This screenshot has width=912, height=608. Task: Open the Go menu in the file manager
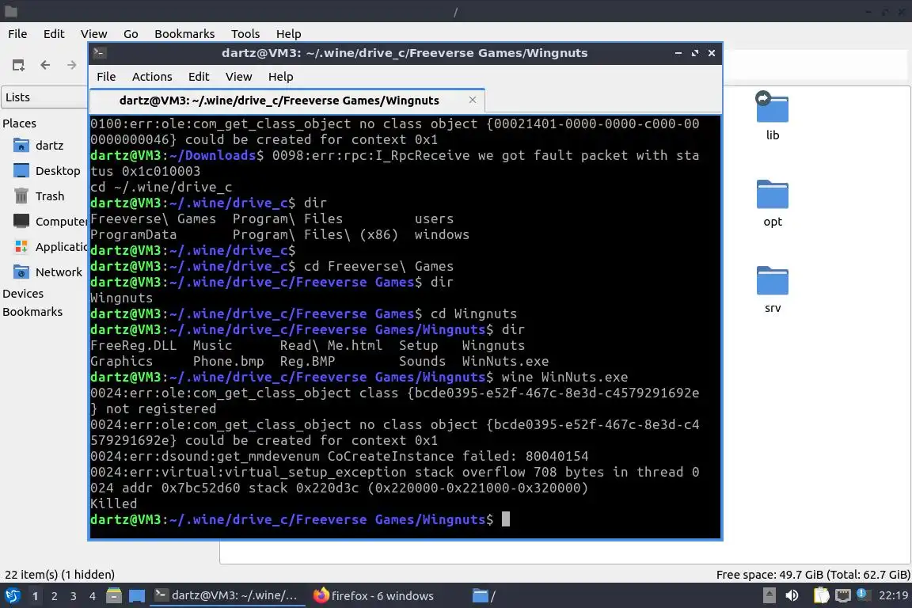[x=131, y=34]
